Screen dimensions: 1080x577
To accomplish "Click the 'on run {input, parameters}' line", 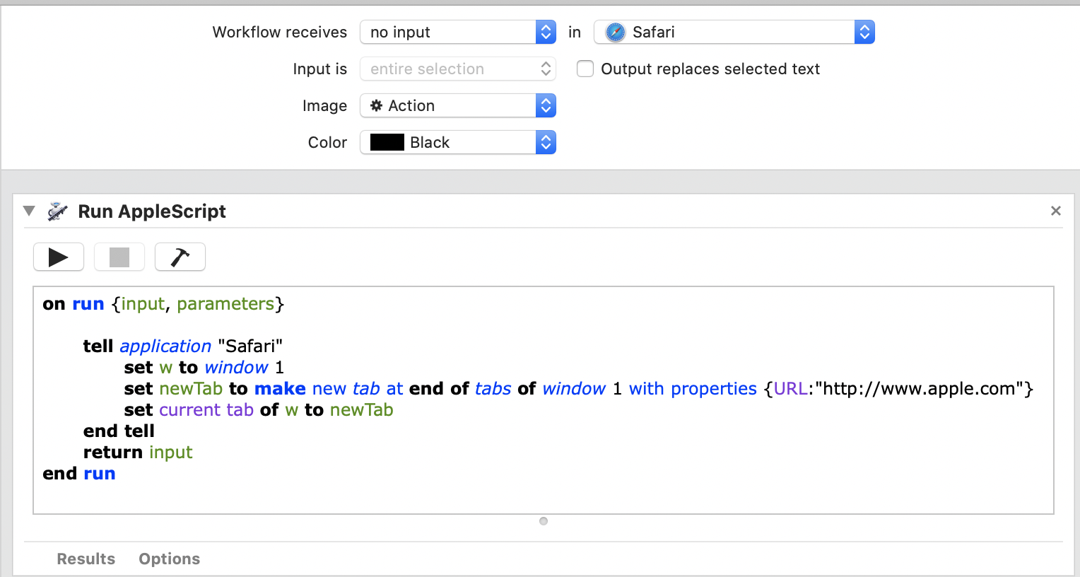I will pyautogui.click(x=163, y=304).
